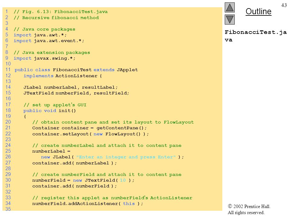Click the implements ActionListener line
Image resolution: width=290 pixels, height=218 pixels.
click(x=63, y=76)
